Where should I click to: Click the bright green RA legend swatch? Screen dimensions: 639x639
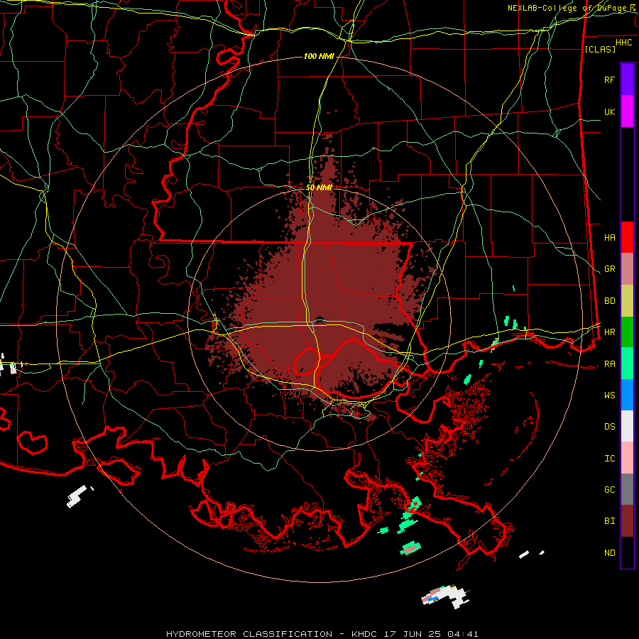tap(627, 364)
